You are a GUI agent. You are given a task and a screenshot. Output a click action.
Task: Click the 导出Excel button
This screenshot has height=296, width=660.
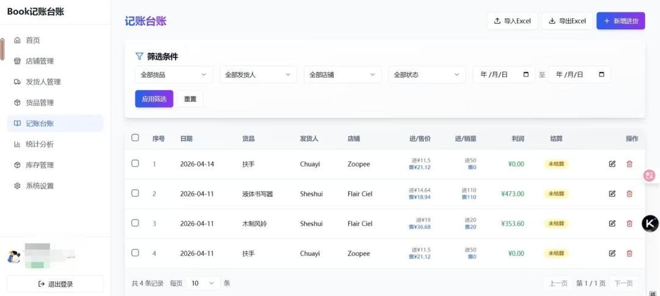coord(567,21)
